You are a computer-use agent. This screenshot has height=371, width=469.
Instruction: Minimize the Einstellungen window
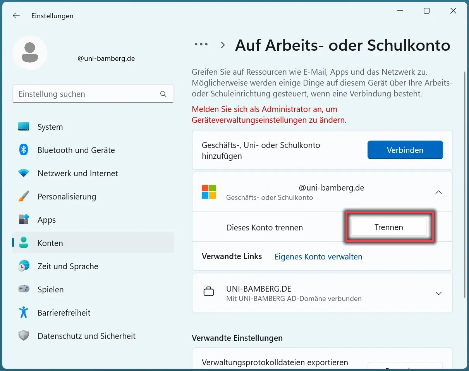399,11
